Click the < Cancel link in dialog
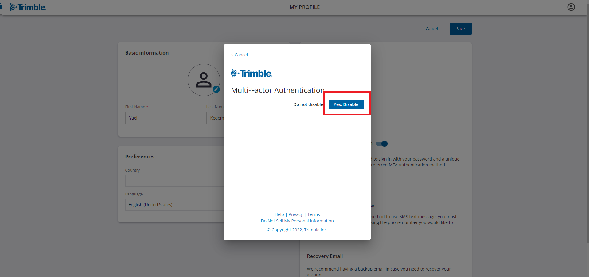 (x=239, y=55)
